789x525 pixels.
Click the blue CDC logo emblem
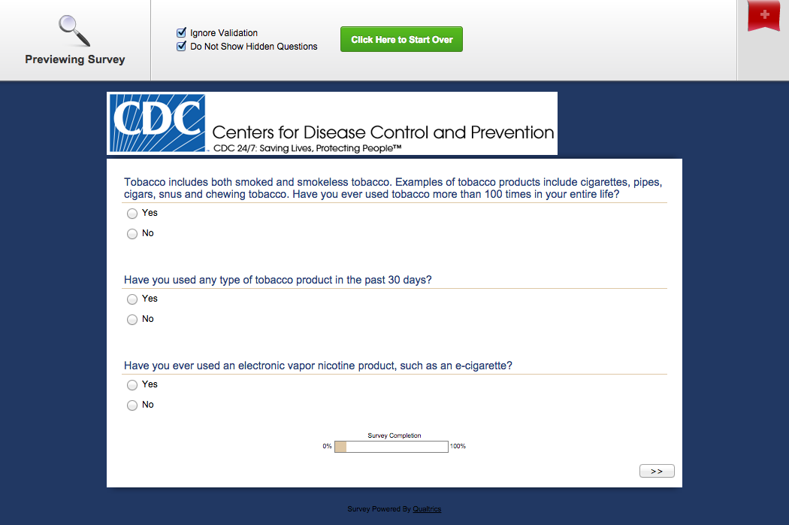pyautogui.click(x=157, y=123)
